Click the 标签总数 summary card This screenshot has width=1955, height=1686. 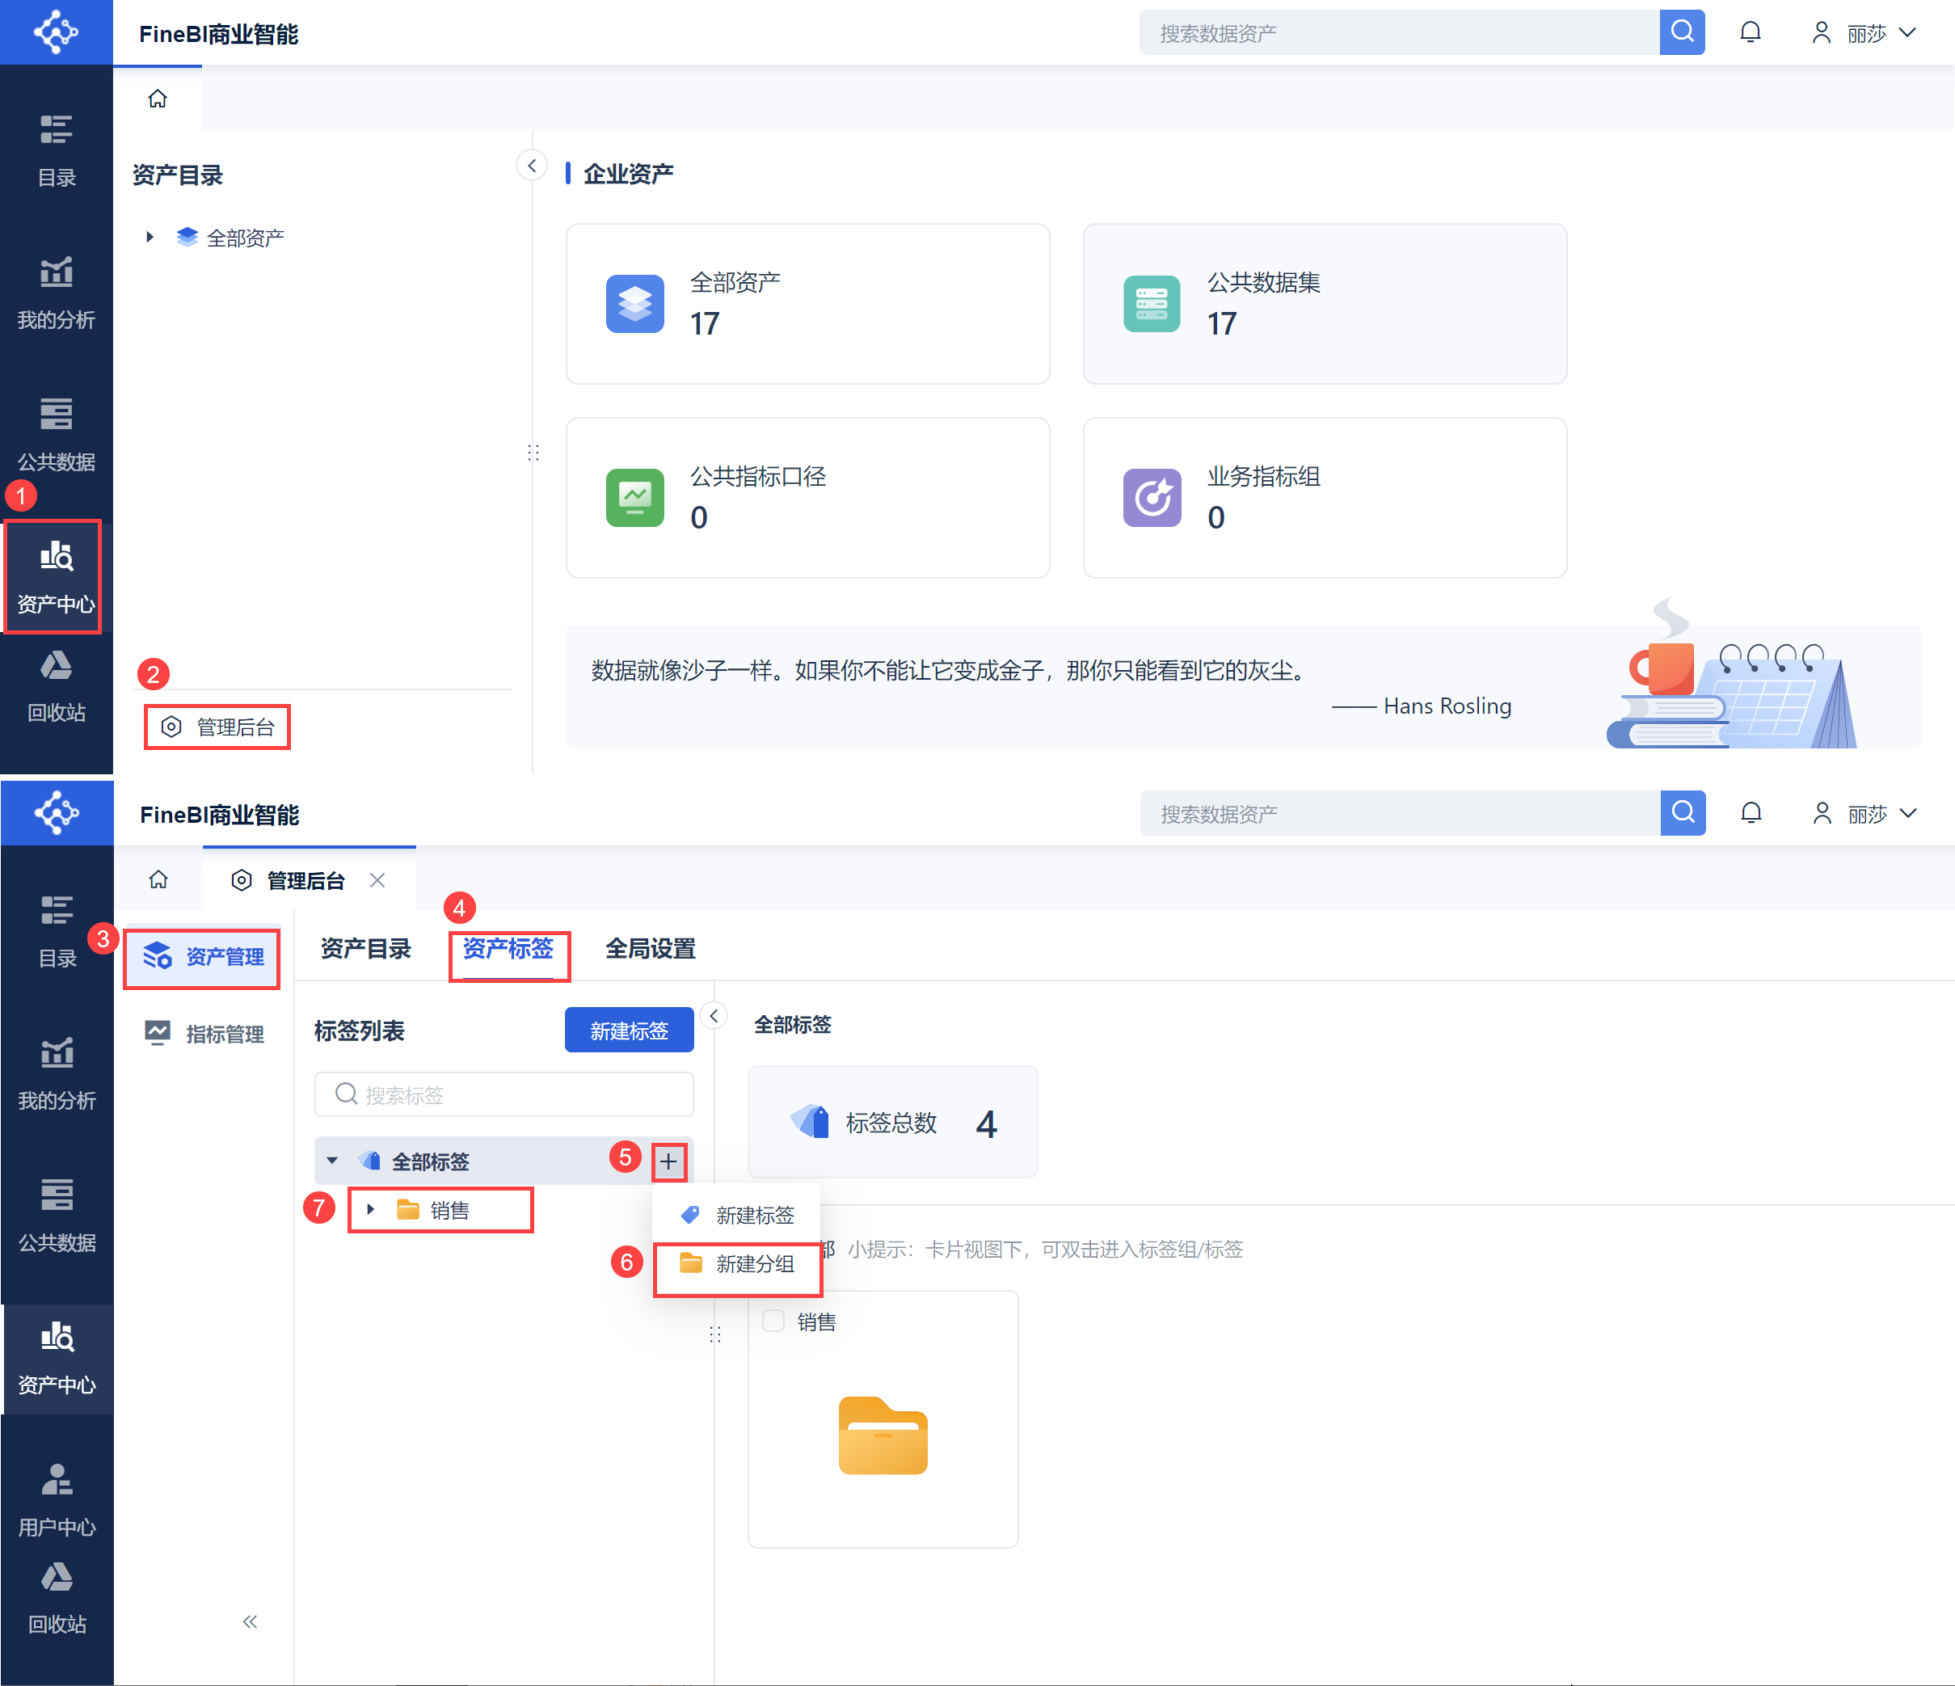tap(892, 1122)
